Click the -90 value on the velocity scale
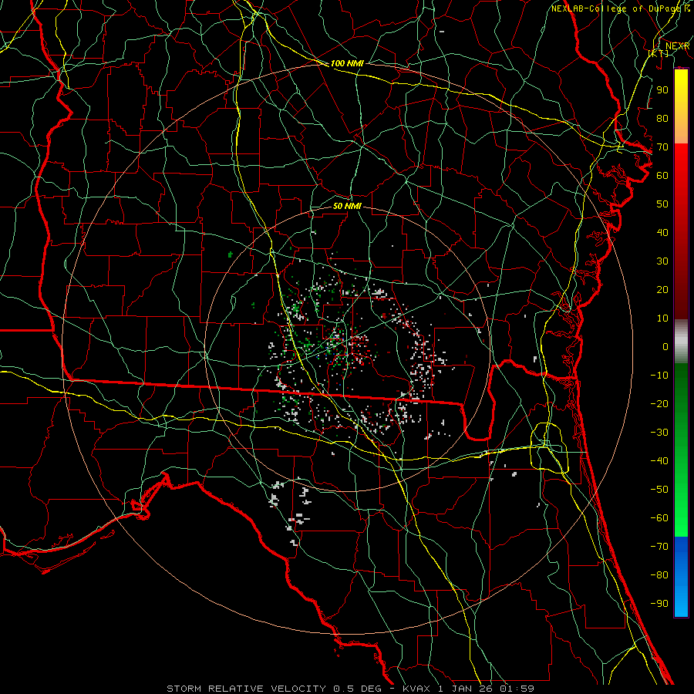This screenshot has width=694, height=694. (x=659, y=603)
